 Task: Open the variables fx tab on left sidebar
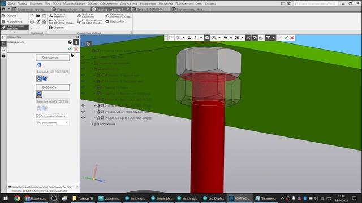pos(3,50)
